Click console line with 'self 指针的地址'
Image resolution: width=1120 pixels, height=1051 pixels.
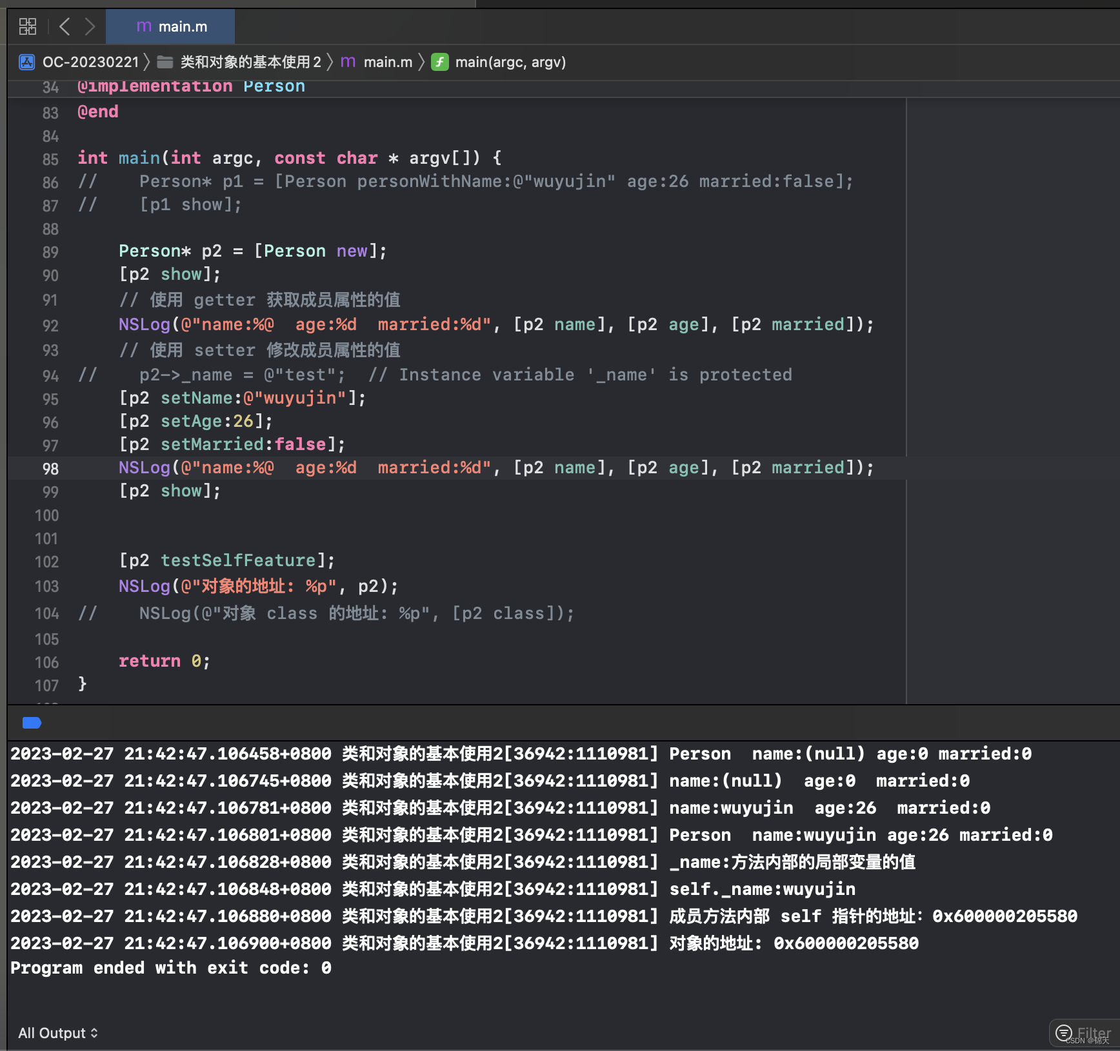tap(873, 916)
